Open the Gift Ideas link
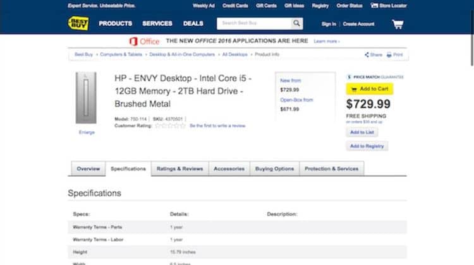Viewport: 474px width, 265px height. point(294,6)
